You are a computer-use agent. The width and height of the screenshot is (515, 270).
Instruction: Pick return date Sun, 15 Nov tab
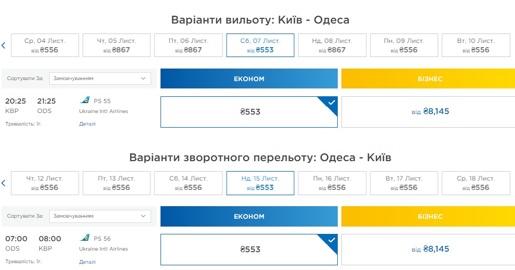coord(260,183)
